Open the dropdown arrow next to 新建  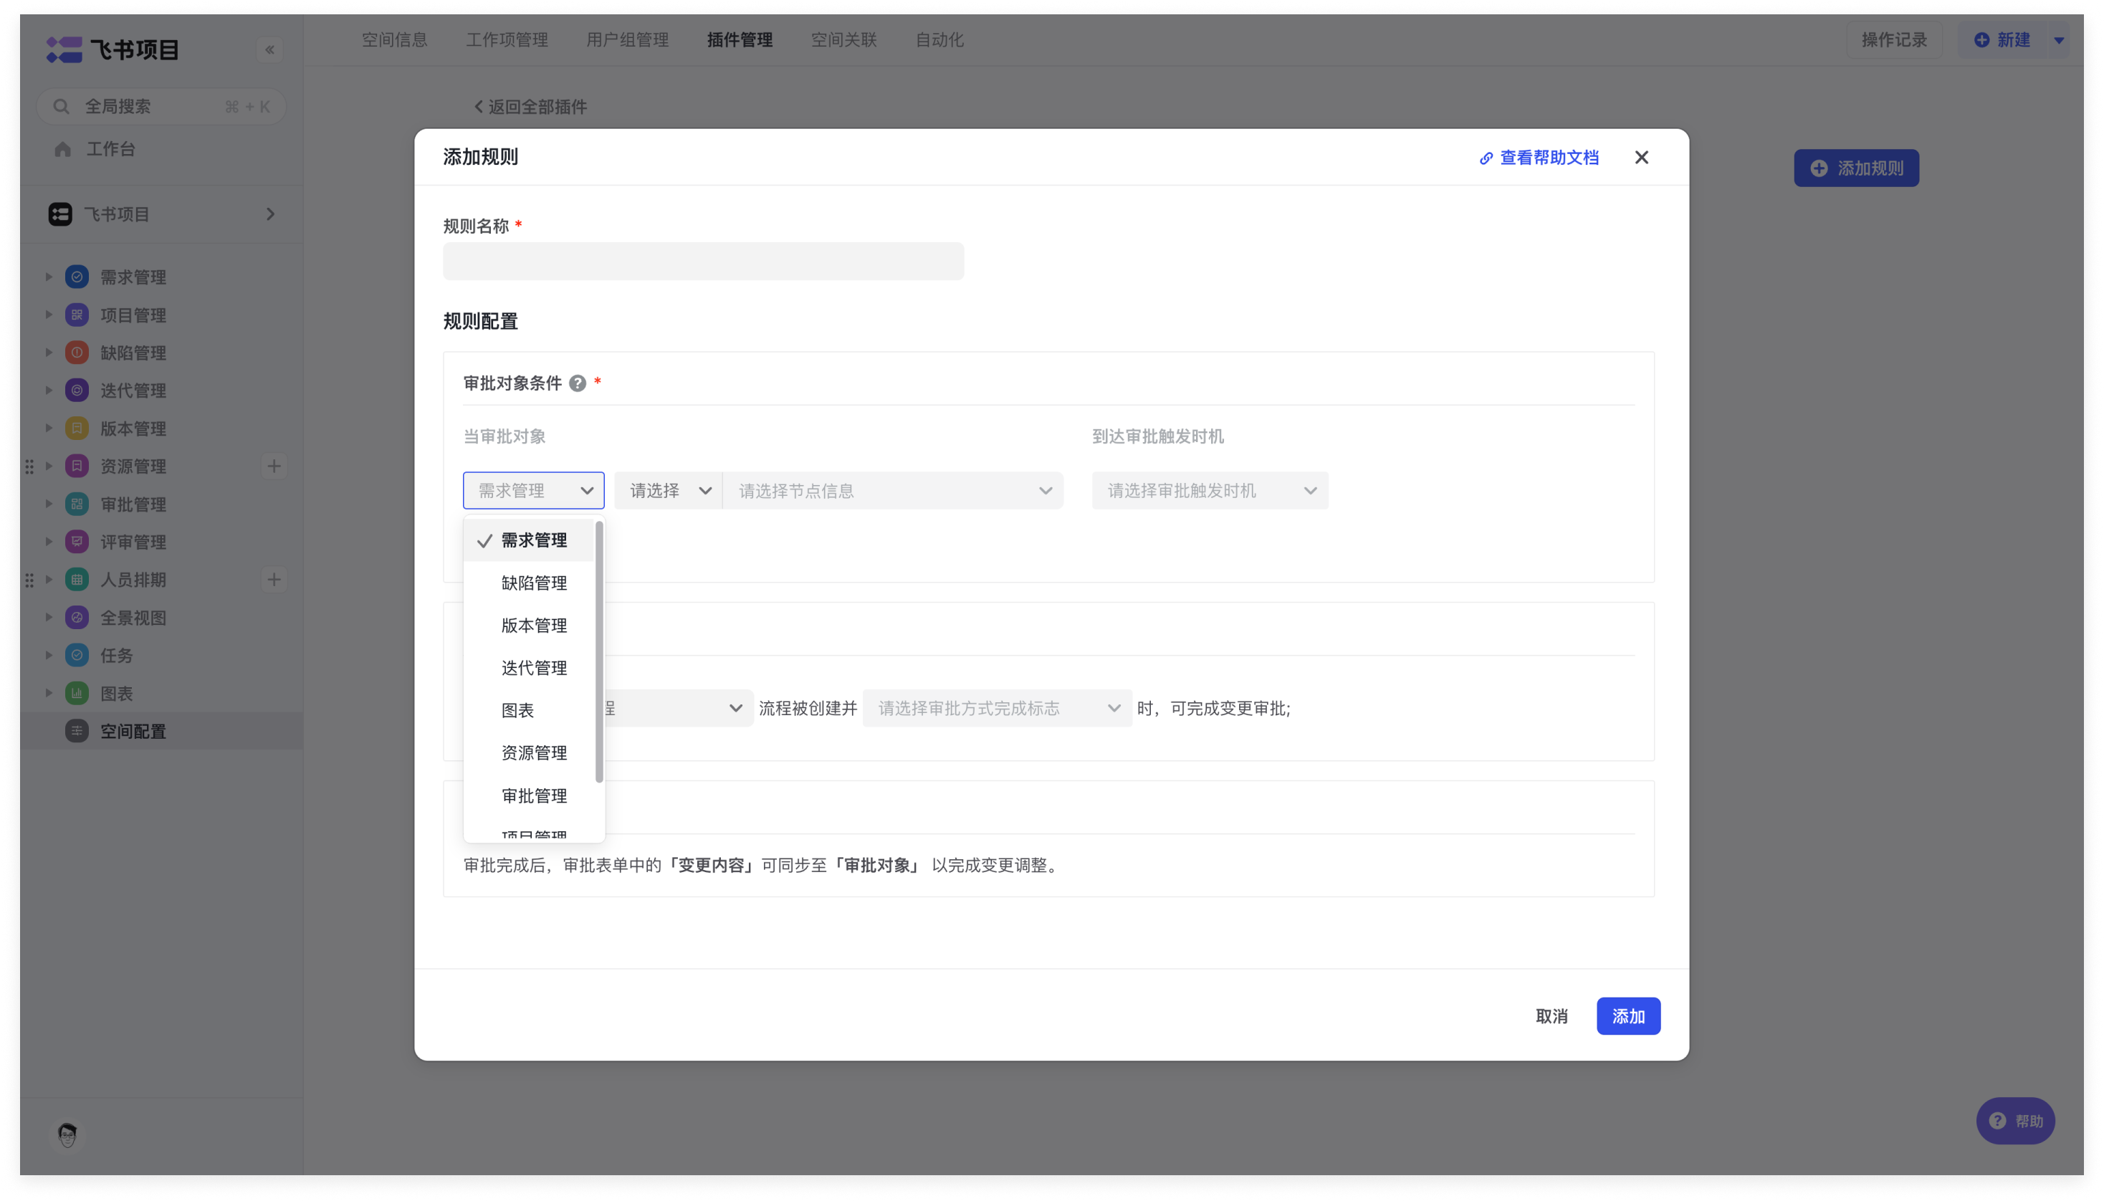tap(2060, 40)
